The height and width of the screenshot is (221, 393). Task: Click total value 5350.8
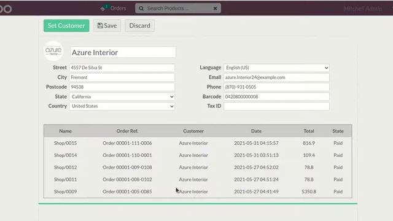click(309, 192)
